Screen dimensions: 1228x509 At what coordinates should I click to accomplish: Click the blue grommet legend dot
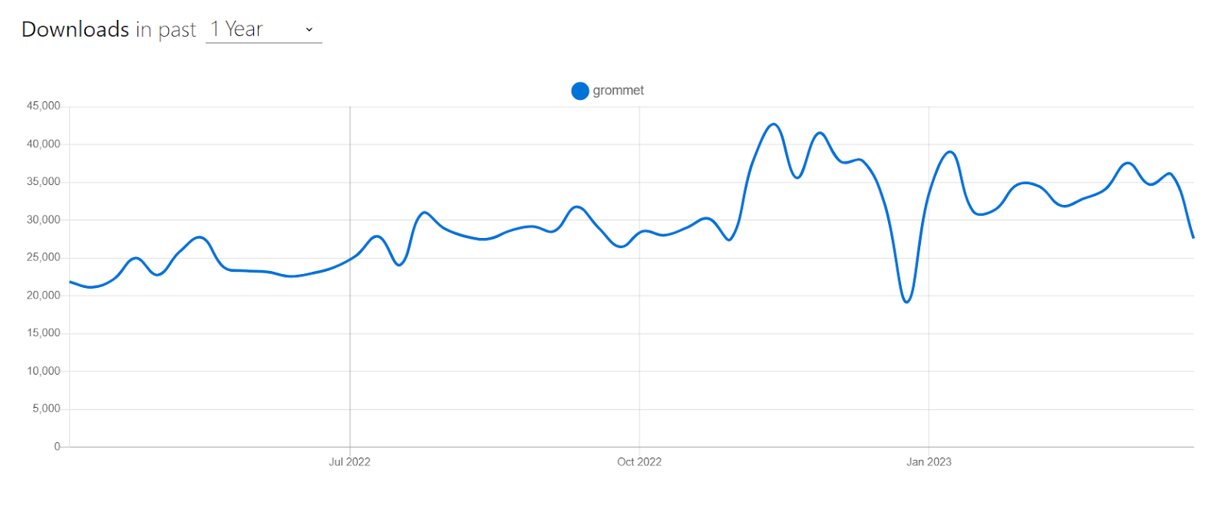tap(580, 91)
